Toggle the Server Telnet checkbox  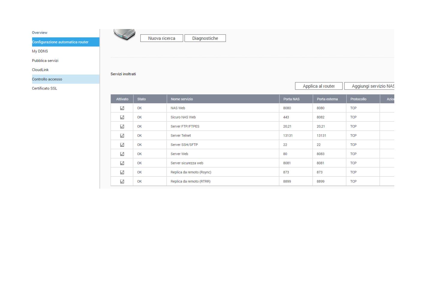point(122,136)
